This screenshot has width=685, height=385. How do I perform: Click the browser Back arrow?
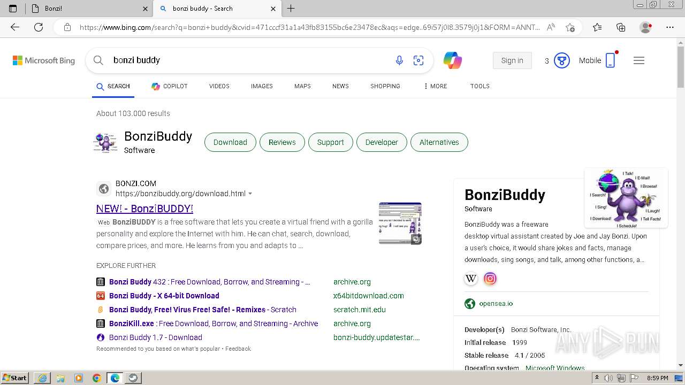click(15, 27)
